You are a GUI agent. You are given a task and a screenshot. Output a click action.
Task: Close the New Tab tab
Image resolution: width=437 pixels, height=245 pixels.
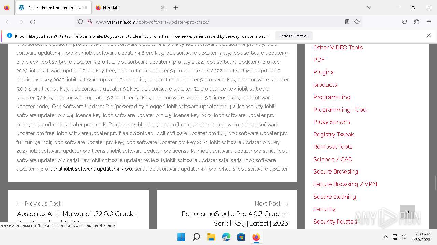pos(163,7)
